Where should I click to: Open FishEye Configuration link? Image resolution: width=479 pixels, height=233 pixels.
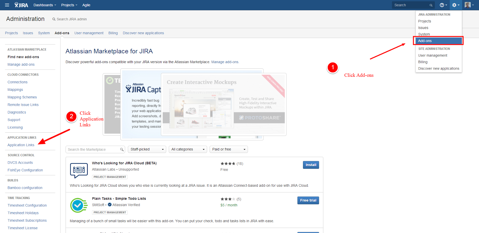pyautogui.click(x=25, y=170)
